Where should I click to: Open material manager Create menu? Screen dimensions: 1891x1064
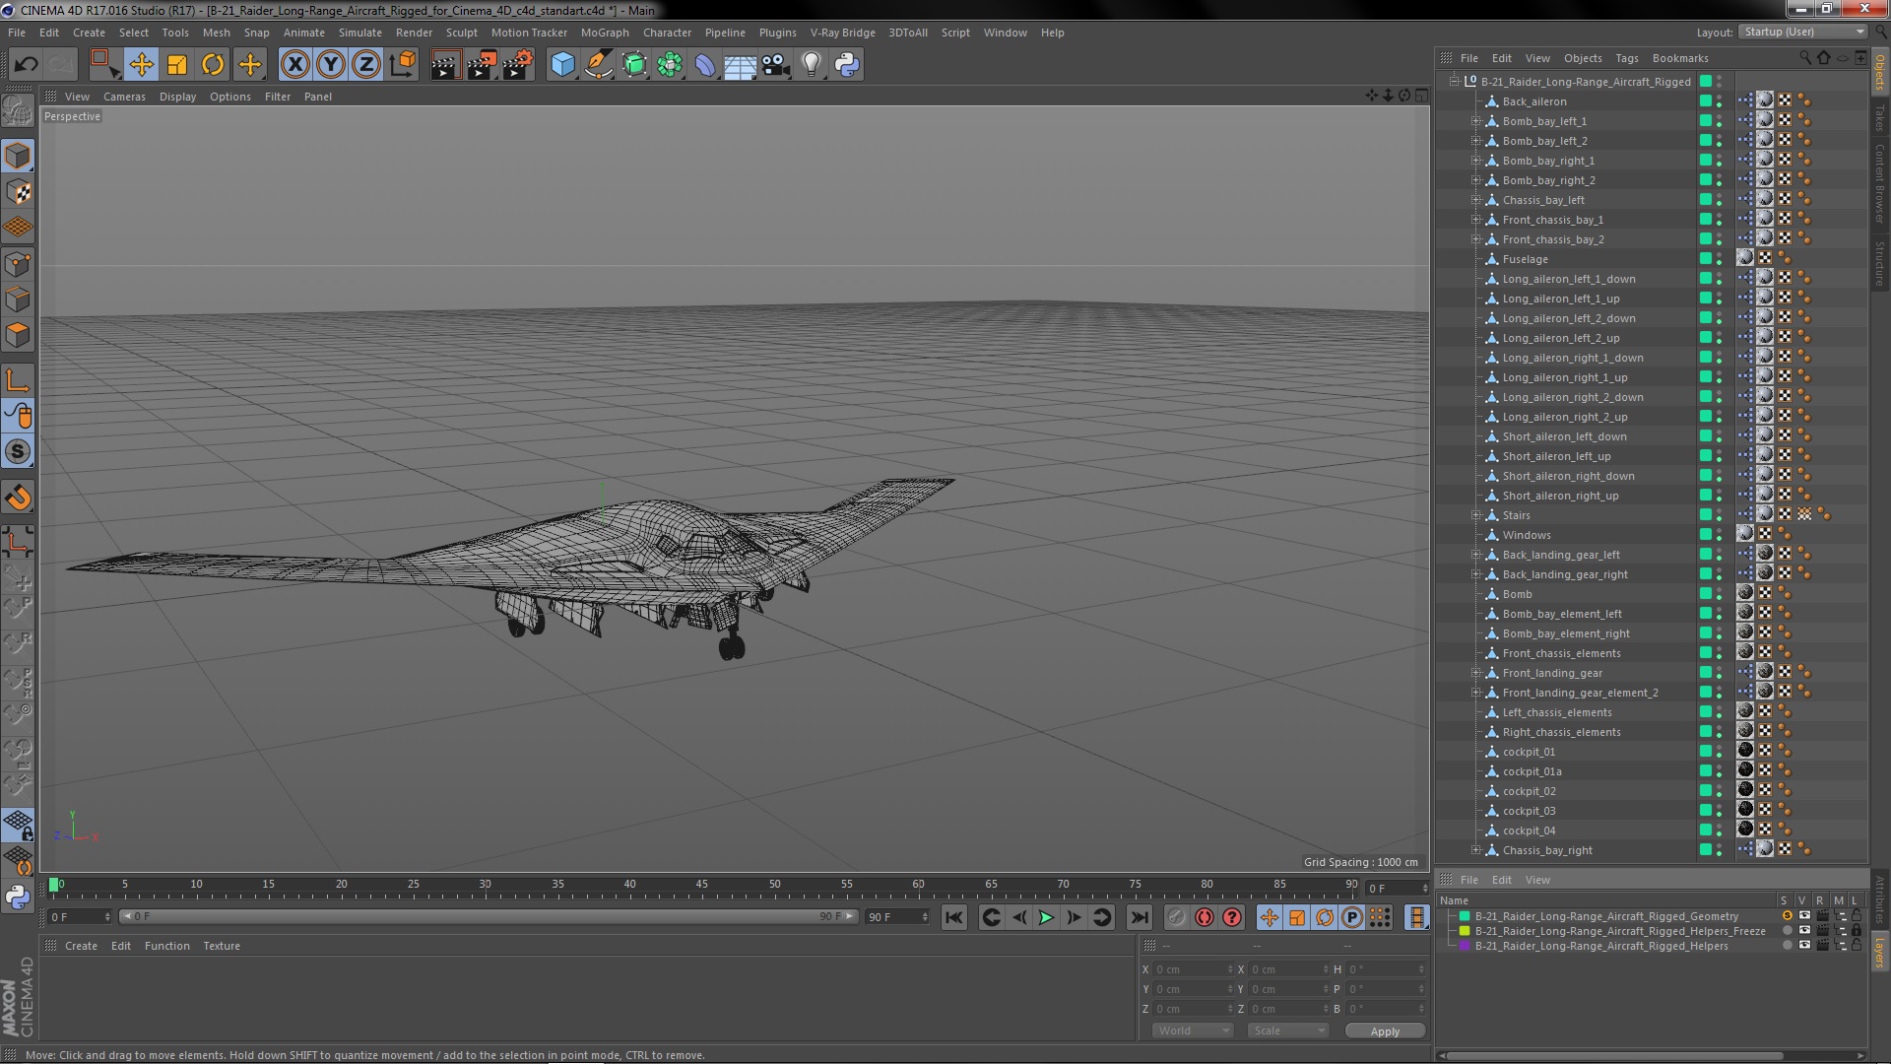click(81, 946)
